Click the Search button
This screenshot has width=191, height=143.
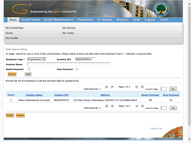click(x=12, y=74)
